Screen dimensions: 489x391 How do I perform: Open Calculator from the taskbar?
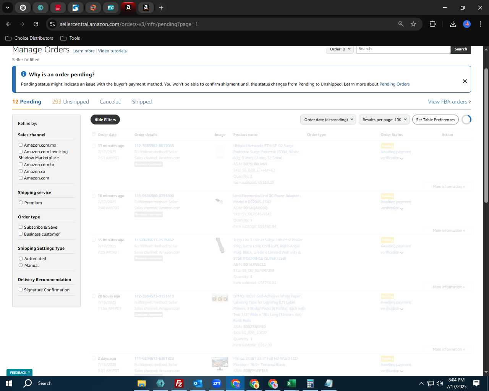tap(310, 383)
